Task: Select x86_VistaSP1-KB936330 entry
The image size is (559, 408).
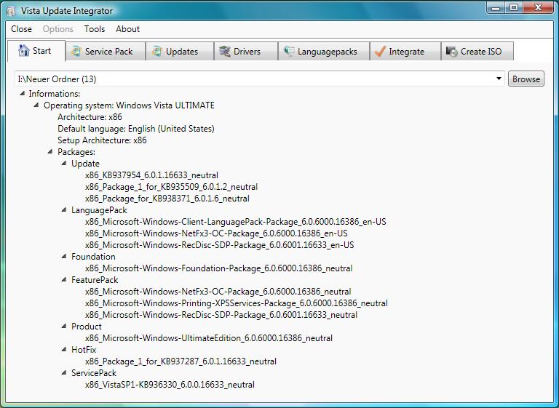Action: pyautogui.click(x=170, y=385)
